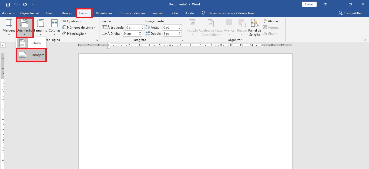369x169 pixels.
Task: Click the tab selector ruler icon
Action: 3,45
